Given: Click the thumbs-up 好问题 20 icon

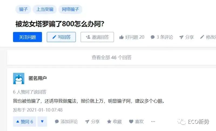Looking at the screenshot, I should point(121,37).
